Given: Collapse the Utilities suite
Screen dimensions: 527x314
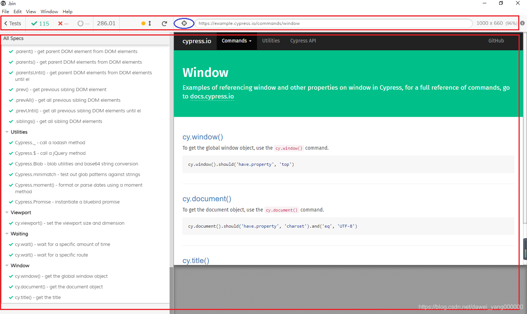Looking at the screenshot, I should [19, 132].
